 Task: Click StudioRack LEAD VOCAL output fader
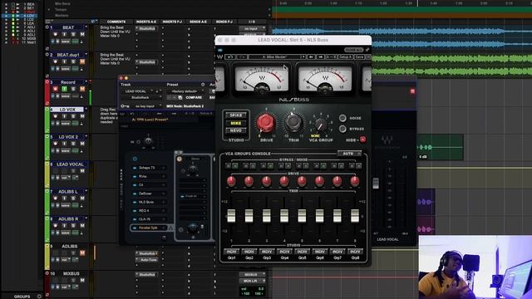376,184
